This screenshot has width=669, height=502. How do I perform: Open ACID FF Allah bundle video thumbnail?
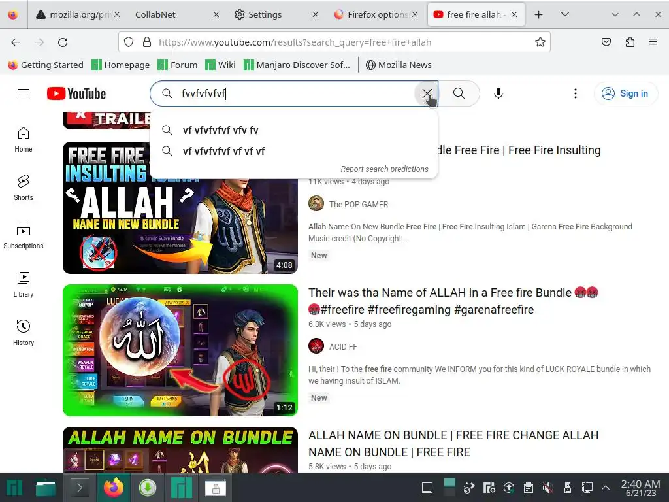180,350
